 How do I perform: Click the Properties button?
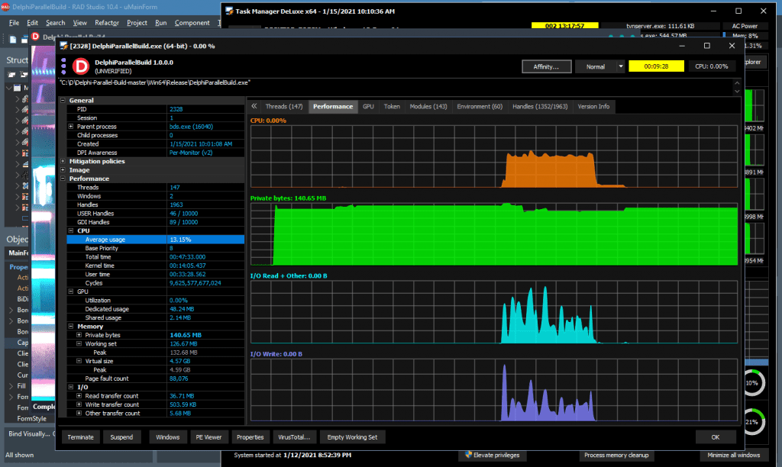[250, 437]
